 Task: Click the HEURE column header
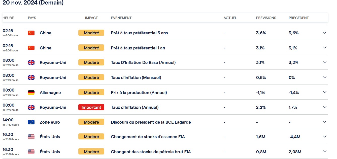pos(8,18)
